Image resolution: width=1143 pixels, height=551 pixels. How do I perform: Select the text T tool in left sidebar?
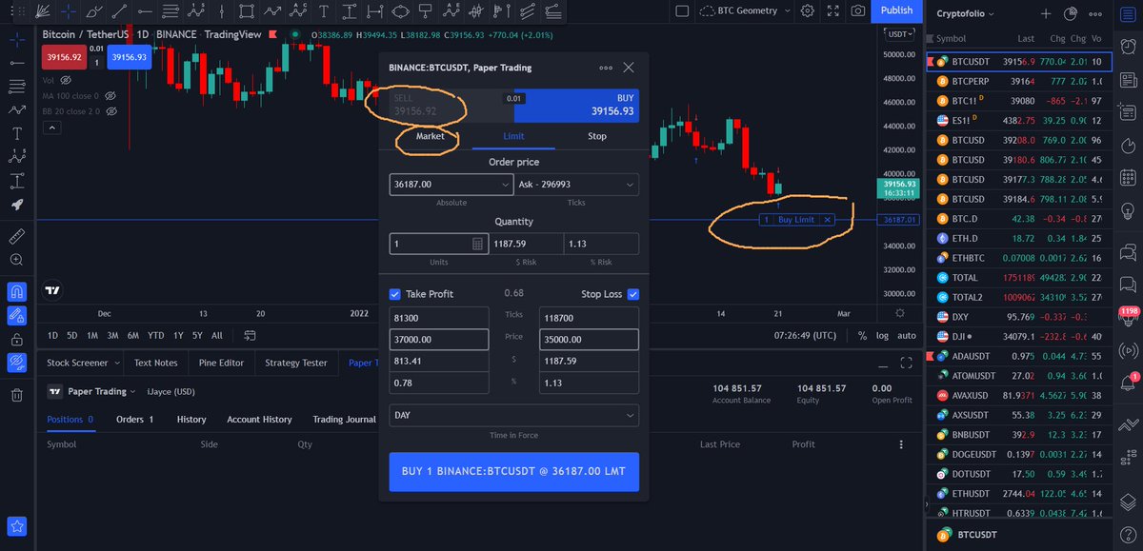tap(17, 133)
